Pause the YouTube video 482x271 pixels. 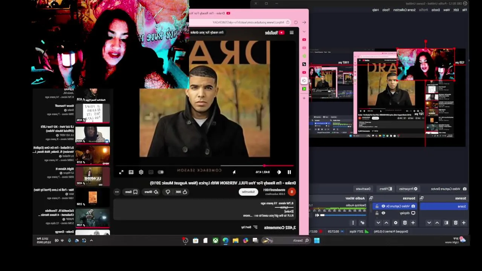coord(289,172)
